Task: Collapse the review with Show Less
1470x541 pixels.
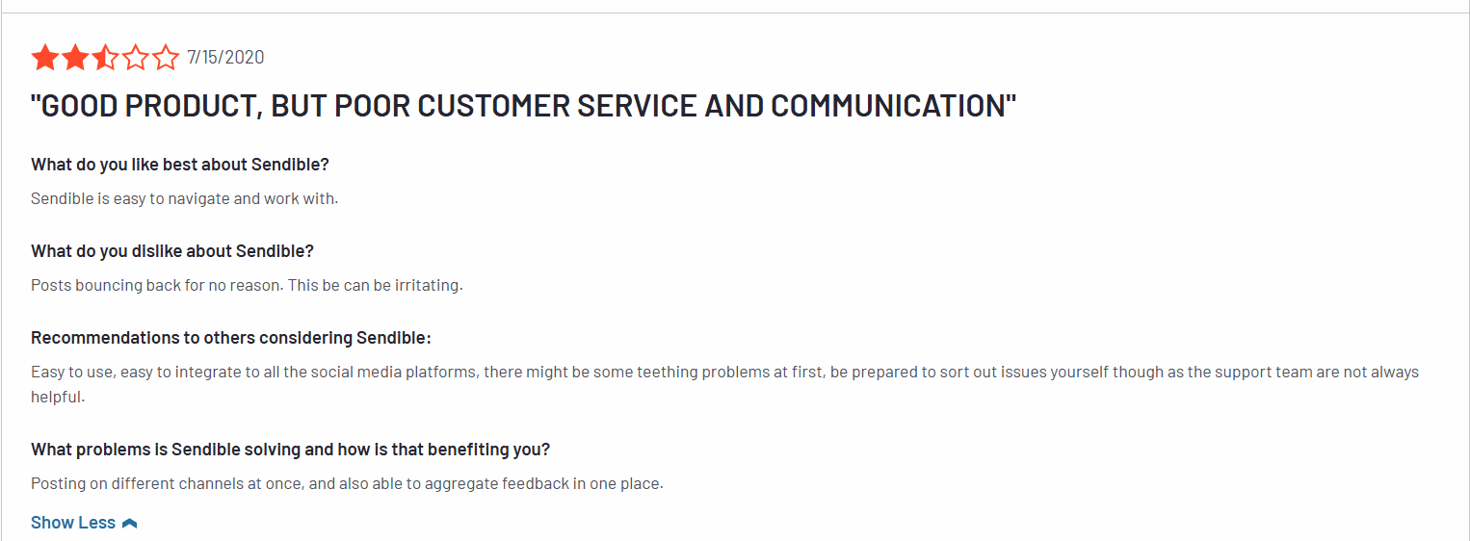Action: [x=73, y=523]
